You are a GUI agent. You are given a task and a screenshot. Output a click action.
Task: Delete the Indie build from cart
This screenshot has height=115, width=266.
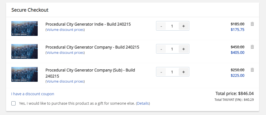click(x=252, y=24)
